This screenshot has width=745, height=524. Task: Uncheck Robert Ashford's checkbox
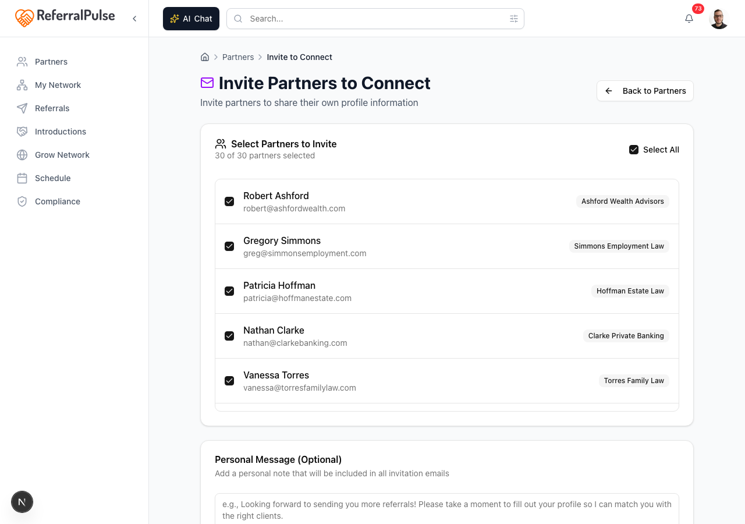tap(229, 201)
